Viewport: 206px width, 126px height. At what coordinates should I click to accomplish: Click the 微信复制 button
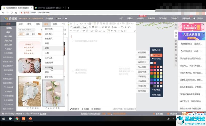pos(142,52)
